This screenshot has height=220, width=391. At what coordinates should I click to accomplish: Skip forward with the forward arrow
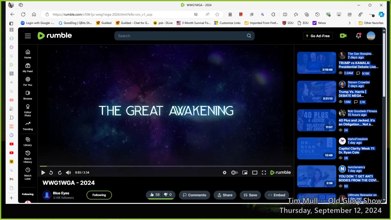60,173
